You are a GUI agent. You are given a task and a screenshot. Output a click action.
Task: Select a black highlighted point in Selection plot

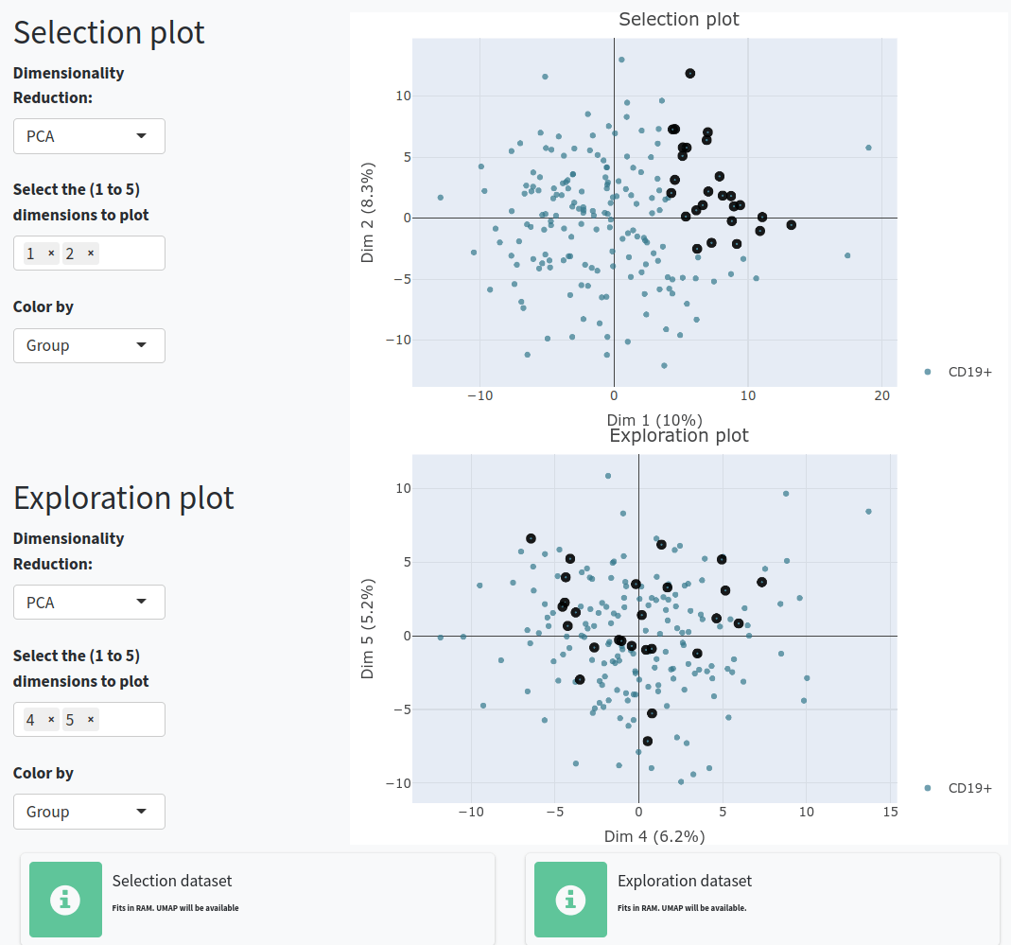click(x=689, y=73)
